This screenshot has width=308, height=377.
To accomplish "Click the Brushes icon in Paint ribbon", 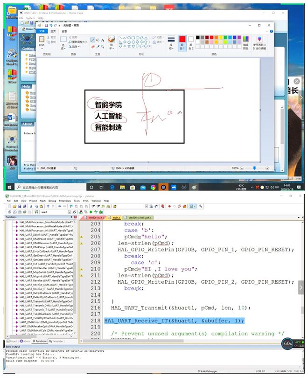I will point(112,39).
